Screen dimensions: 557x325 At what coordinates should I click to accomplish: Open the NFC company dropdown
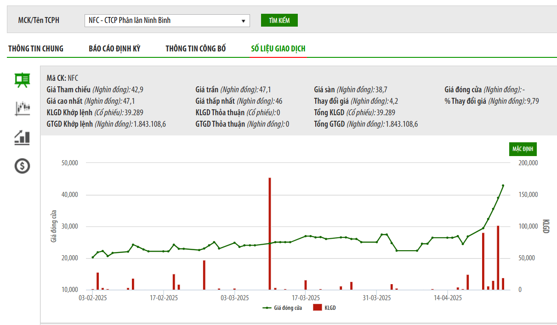coord(167,20)
